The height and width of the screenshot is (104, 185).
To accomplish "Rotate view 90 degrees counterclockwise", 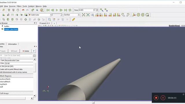I will (x=128, y=15).
